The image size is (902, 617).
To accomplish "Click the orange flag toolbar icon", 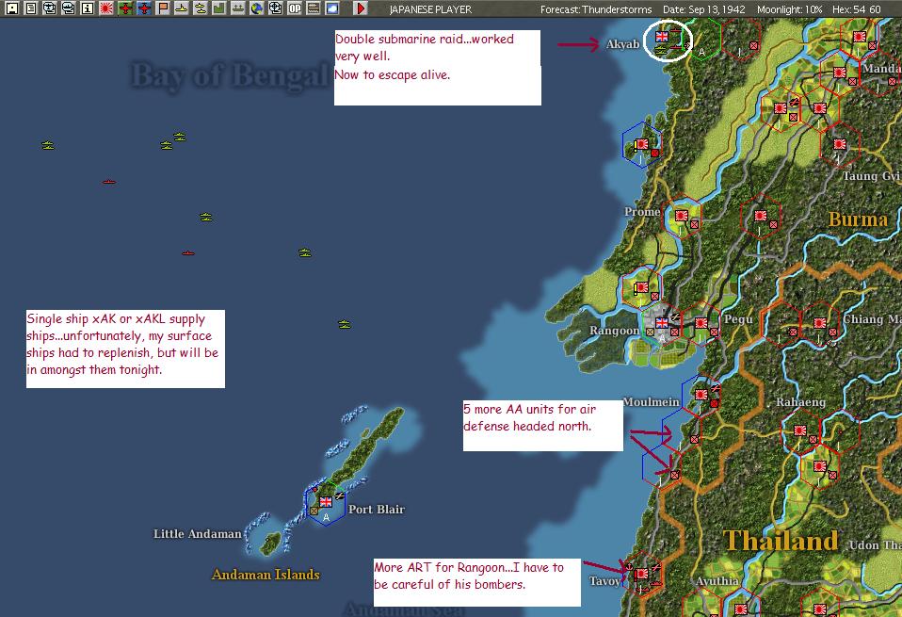I will [163, 8].
